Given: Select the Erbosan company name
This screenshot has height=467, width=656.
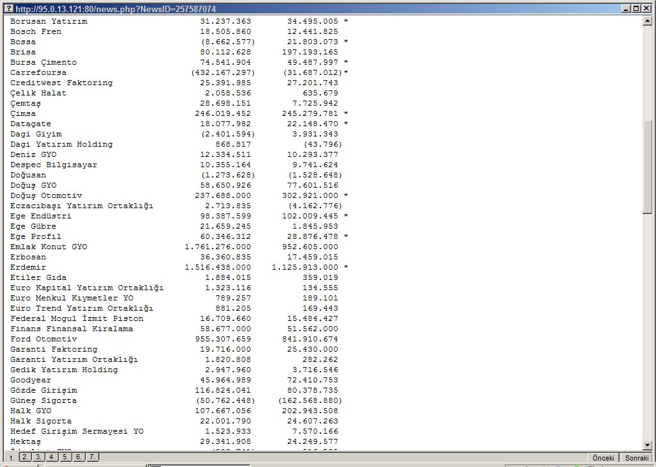Looking at the screenshot, I should click(28, 257).
